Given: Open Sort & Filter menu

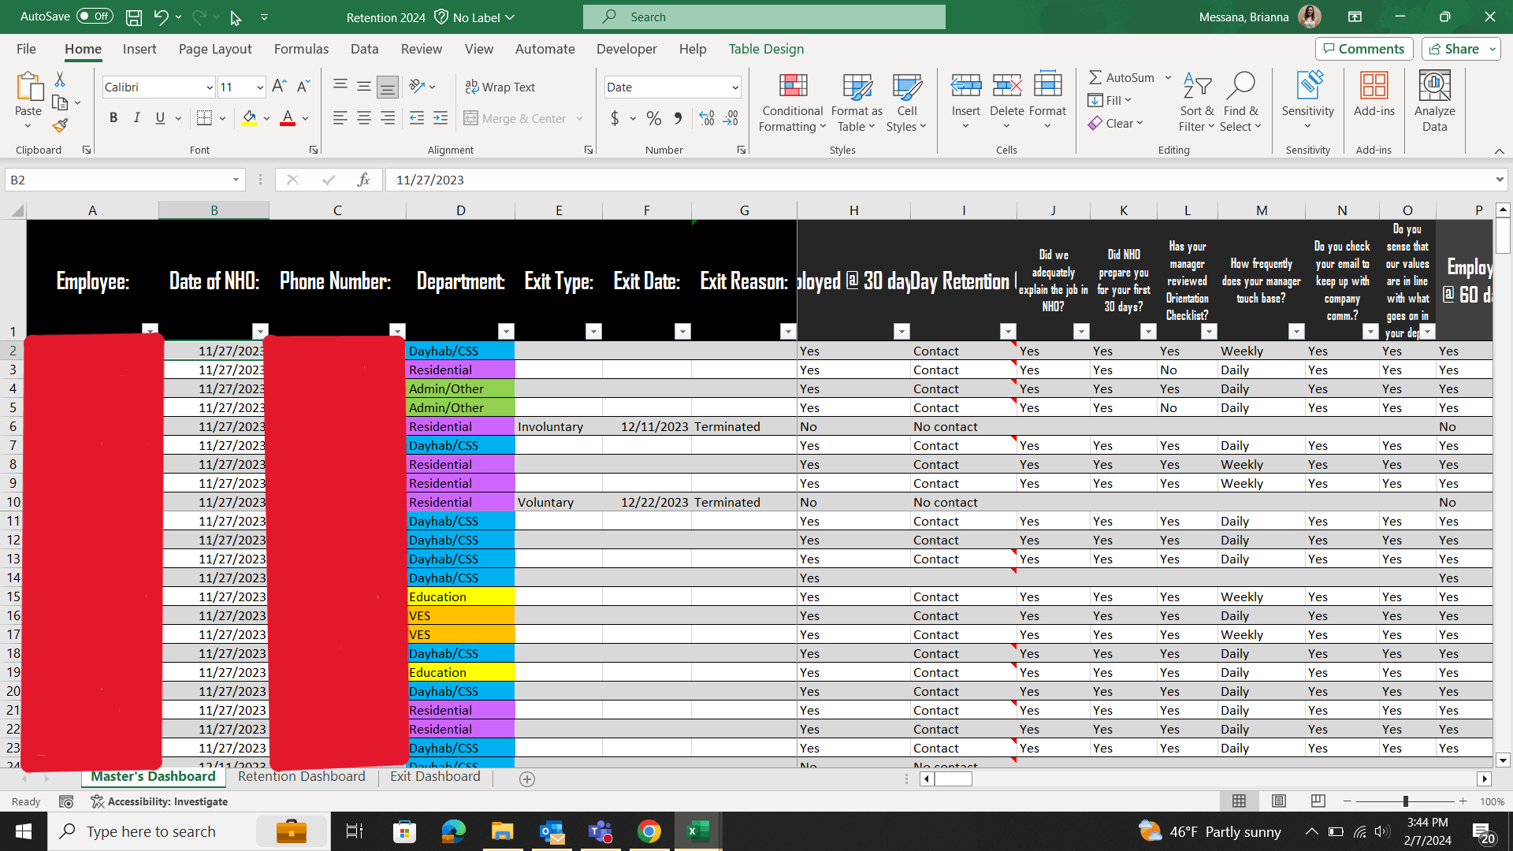Looking at the screenshot, I should [x=1196, y=103].
